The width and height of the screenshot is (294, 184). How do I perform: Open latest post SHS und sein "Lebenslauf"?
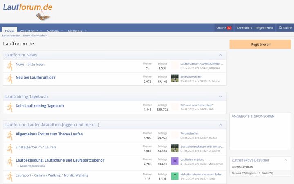tap(197, 105)
